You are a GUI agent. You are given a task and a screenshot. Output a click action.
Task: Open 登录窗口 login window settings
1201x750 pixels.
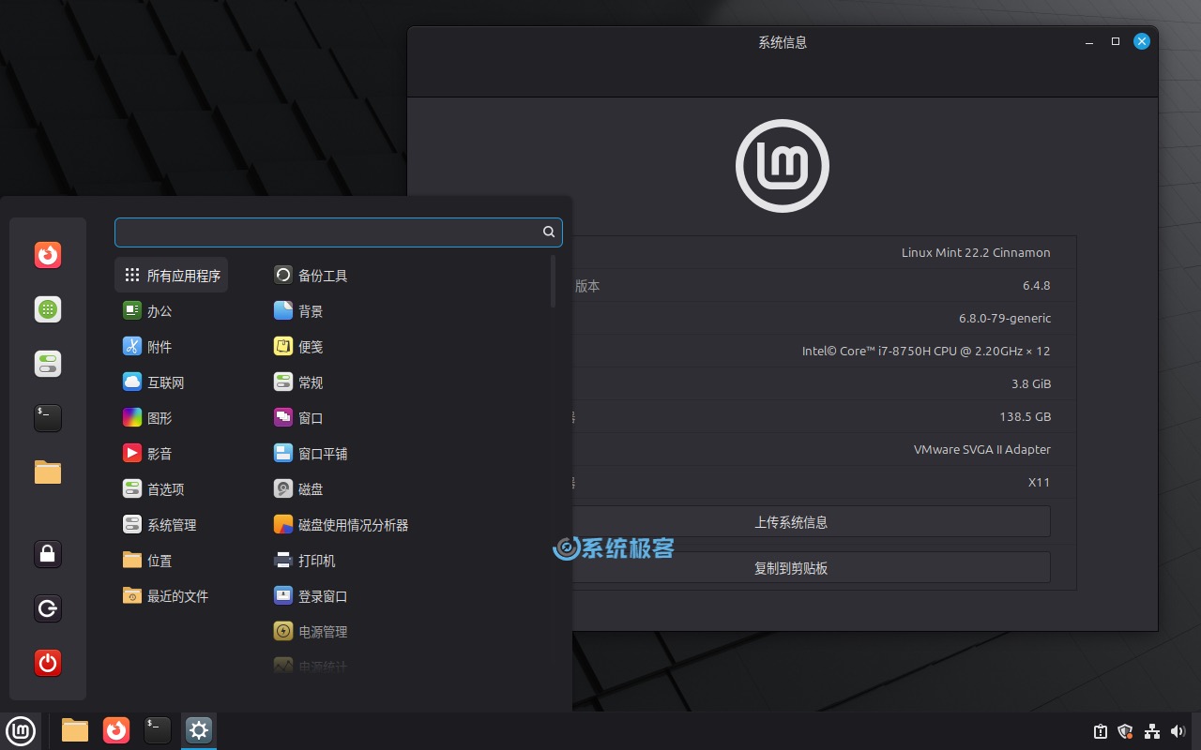(311, 596)
